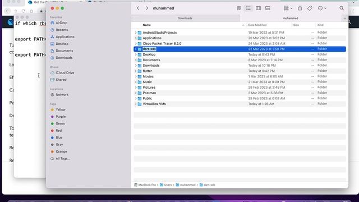359x202 pixels.
Task: Click the Edit Tags toolbar icon
Action: coord(310,8)
